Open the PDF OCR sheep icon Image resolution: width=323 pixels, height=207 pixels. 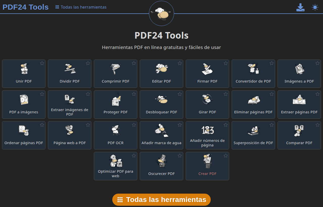coord(116,130)
